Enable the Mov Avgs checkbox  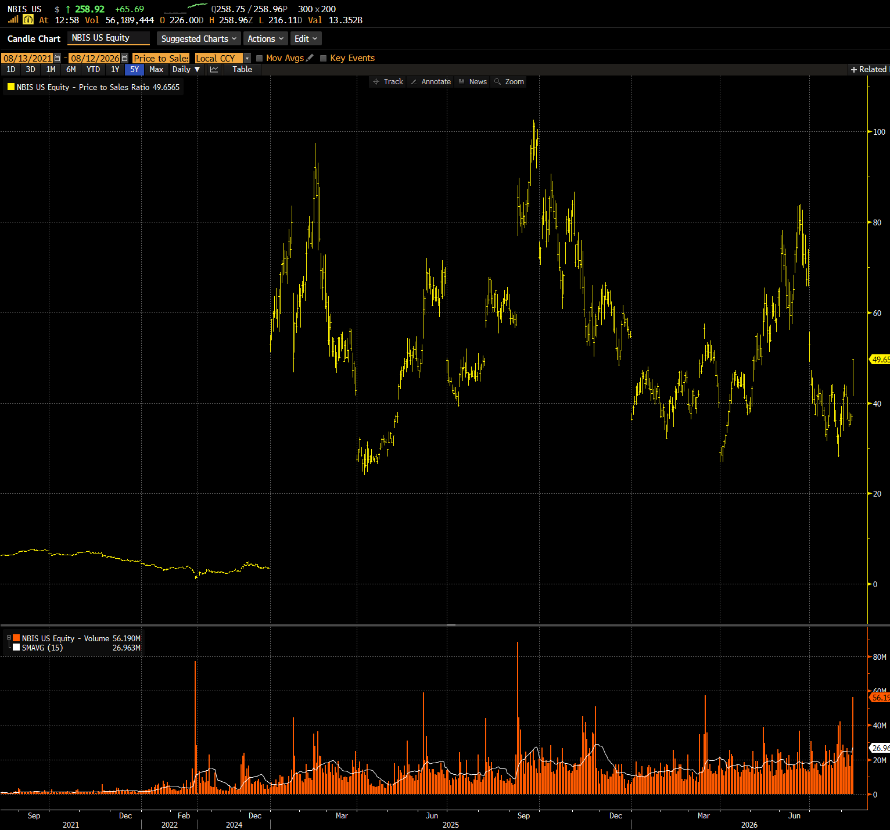[260, 58]
